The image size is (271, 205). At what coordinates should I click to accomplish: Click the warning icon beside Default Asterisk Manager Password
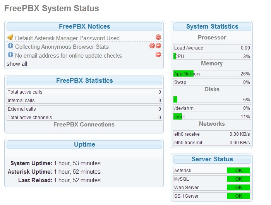point(10,38)
